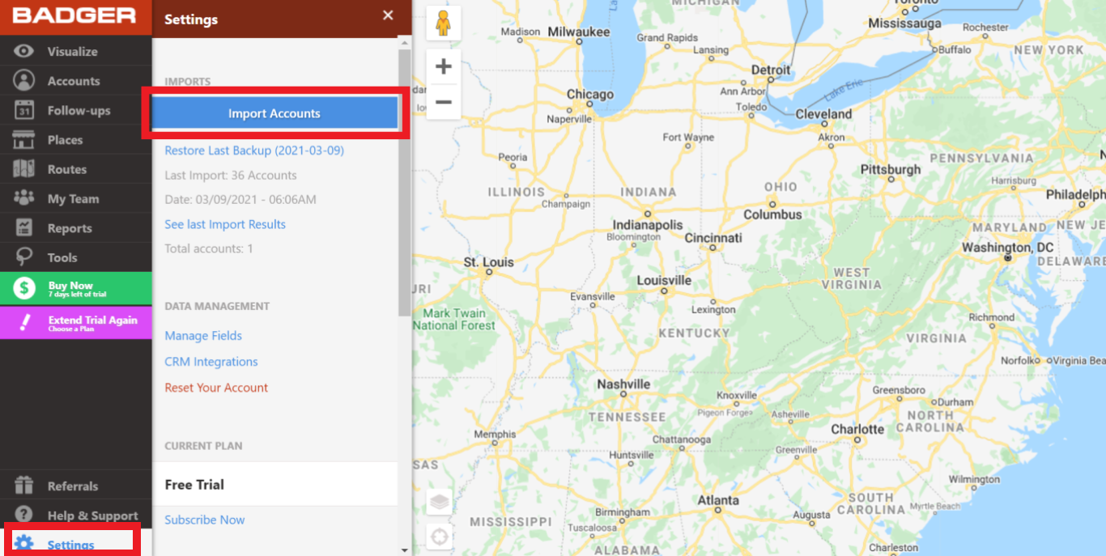Click the Badger logo
Screen dimensions: 1106x556
74,16
